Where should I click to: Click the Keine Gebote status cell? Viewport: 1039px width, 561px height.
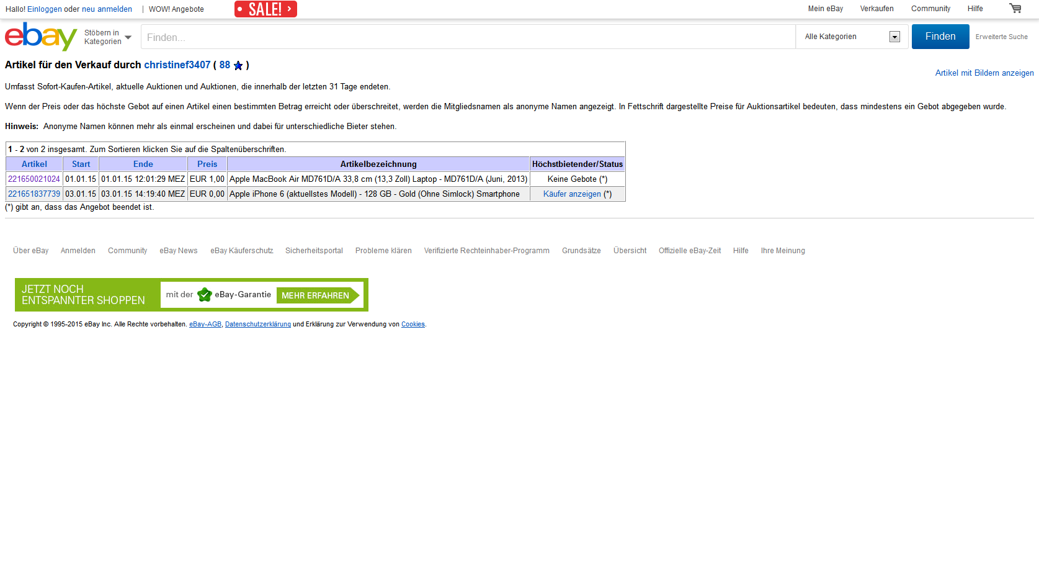[577, 179]
